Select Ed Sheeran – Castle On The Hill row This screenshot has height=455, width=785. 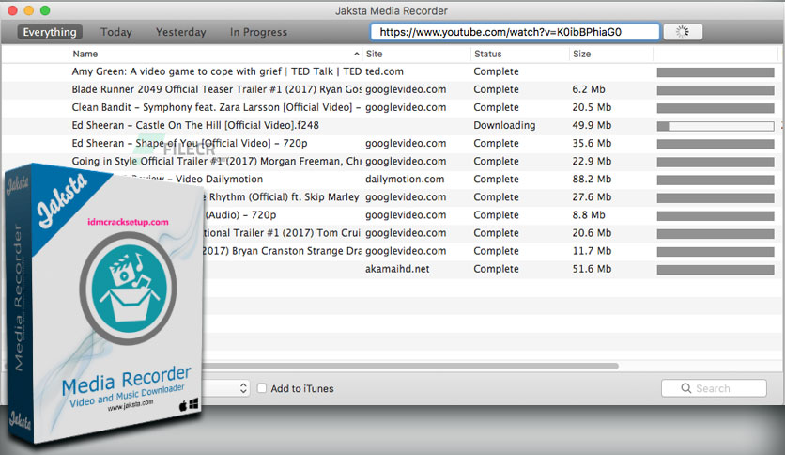391,125
